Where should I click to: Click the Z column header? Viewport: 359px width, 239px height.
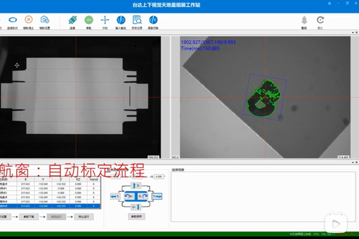click(x=60, y=179)
